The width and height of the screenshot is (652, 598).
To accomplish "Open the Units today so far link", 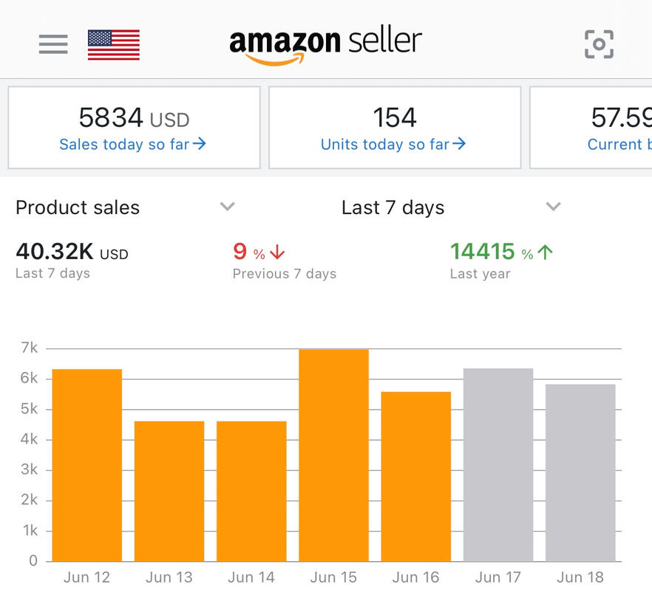I will [393, 145].
